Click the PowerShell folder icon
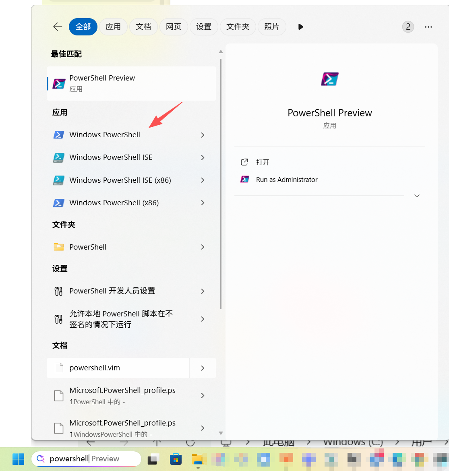This screenshot has width=449, height=471. 59,247
